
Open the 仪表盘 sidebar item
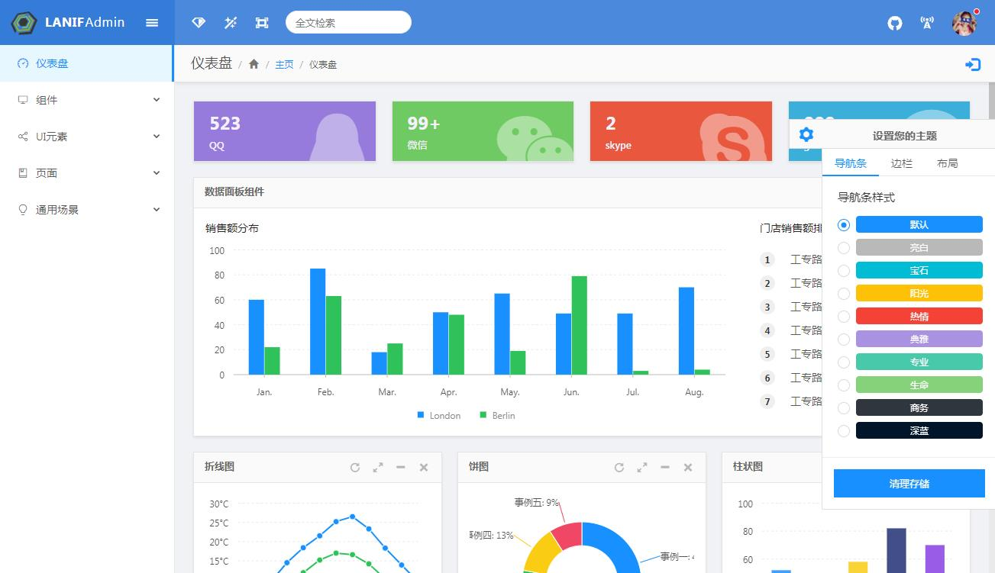(87, 63)
